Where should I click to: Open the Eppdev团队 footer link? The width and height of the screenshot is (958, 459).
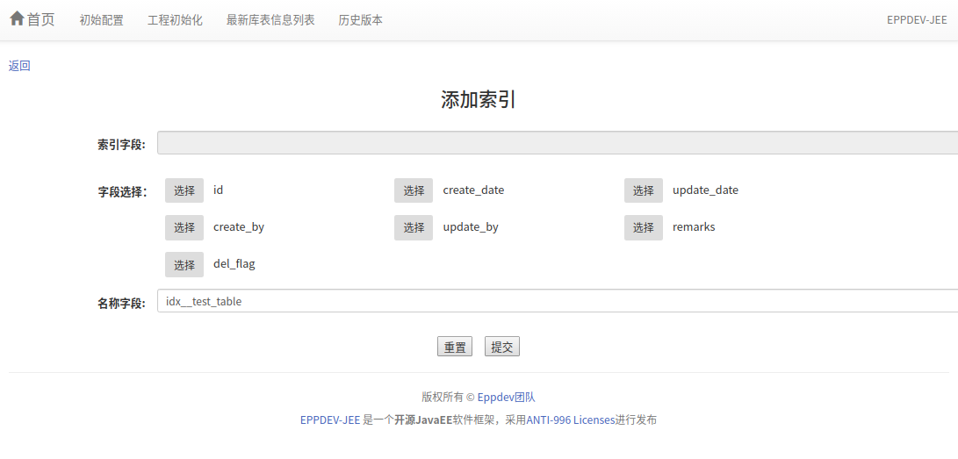(506, 397)
